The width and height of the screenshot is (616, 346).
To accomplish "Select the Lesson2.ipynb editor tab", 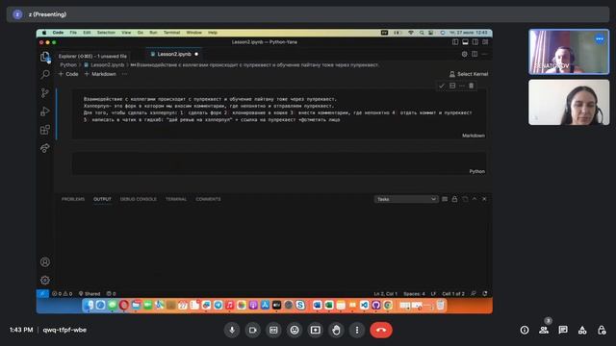I will pyautogui.click(x=174, y=54).
